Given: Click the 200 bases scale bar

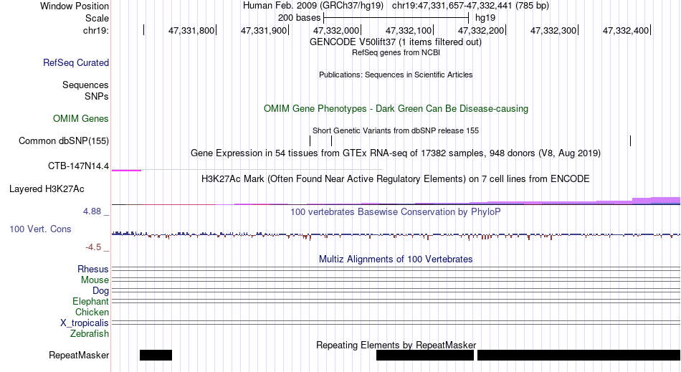Looking at the screenshot, I should point(396,18).
